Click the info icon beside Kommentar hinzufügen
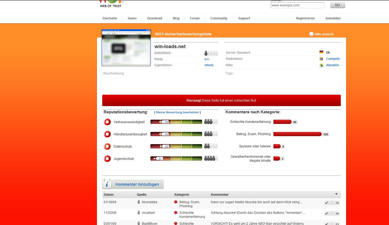 [107, 184]
